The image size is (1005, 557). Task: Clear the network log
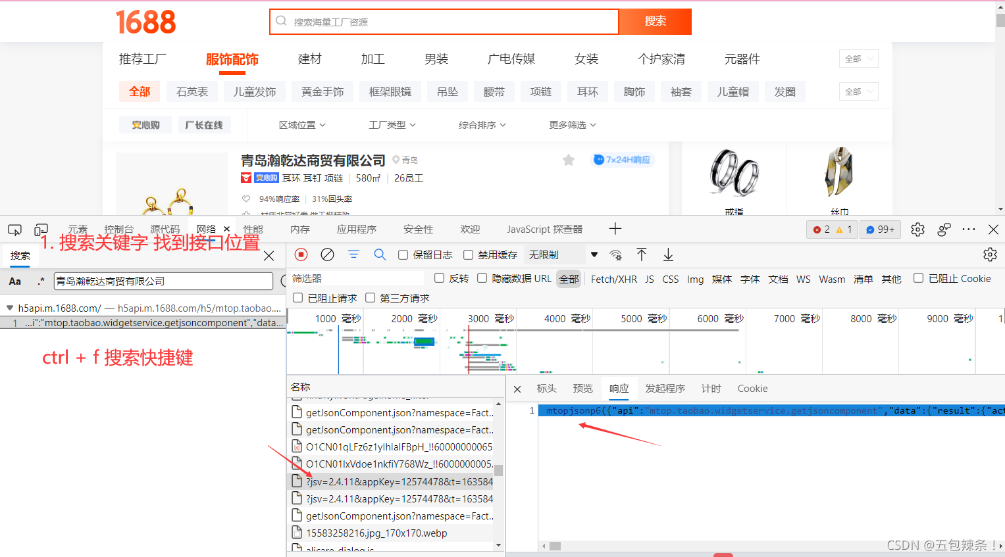pyautogui.click(x=327, y=254)
